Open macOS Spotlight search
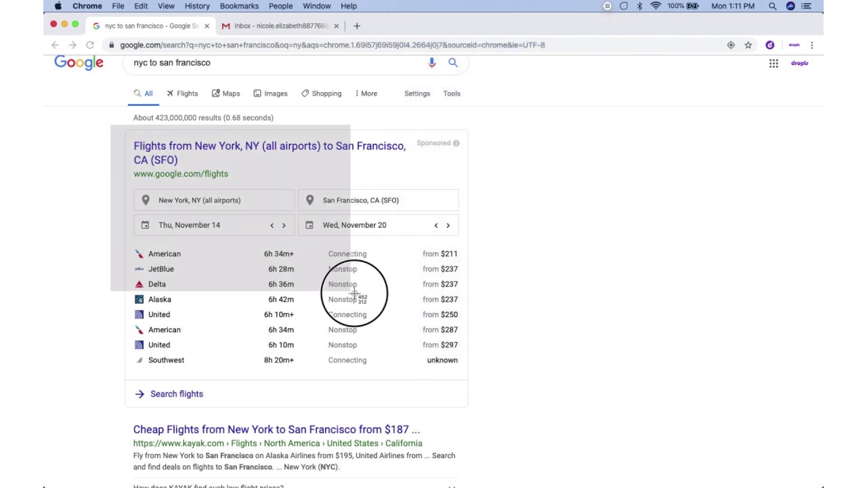 click(772, 6)
